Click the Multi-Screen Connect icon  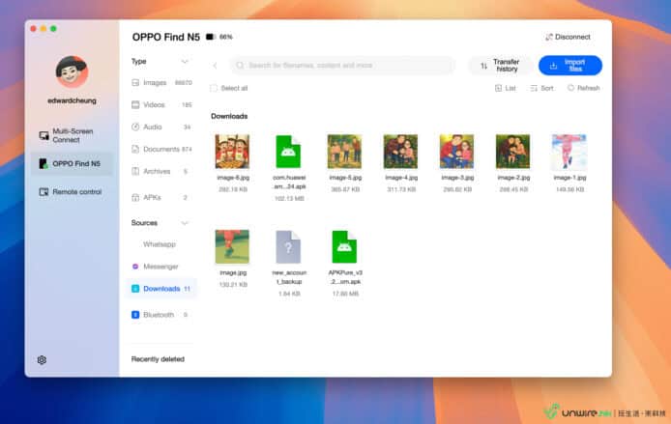[x=44, y=135]
